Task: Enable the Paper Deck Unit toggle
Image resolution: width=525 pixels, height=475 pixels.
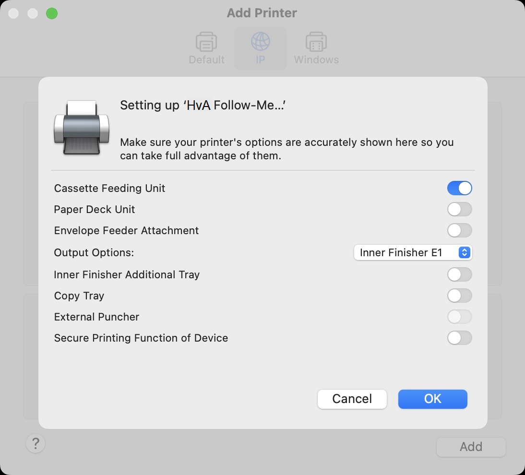Action: [459, 209]
